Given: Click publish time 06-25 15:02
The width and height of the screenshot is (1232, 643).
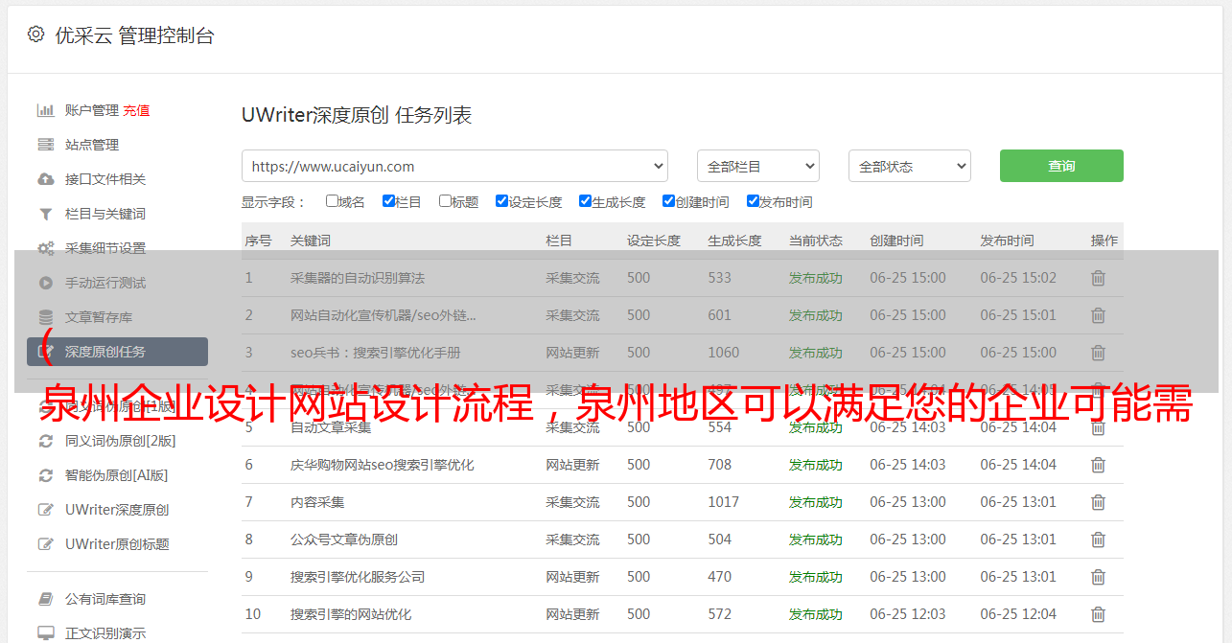Looking at the screenshot, I should coord(1018,278).
